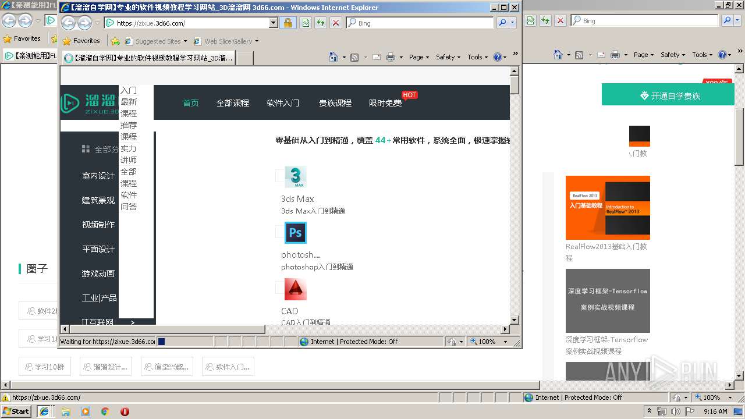Click the Print icon in the front window
The width and height of the screenshot is (745, 419).
(x=391, y=57)
